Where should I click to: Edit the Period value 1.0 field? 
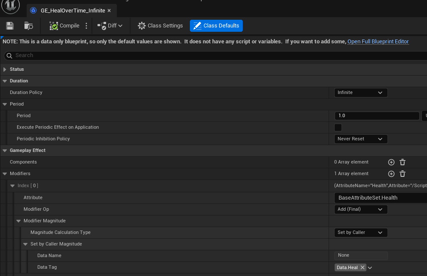377,116
